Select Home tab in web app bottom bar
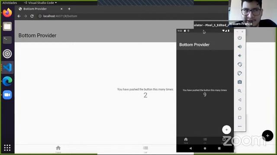This screenshot has height=155, width=277. (58, 149)
